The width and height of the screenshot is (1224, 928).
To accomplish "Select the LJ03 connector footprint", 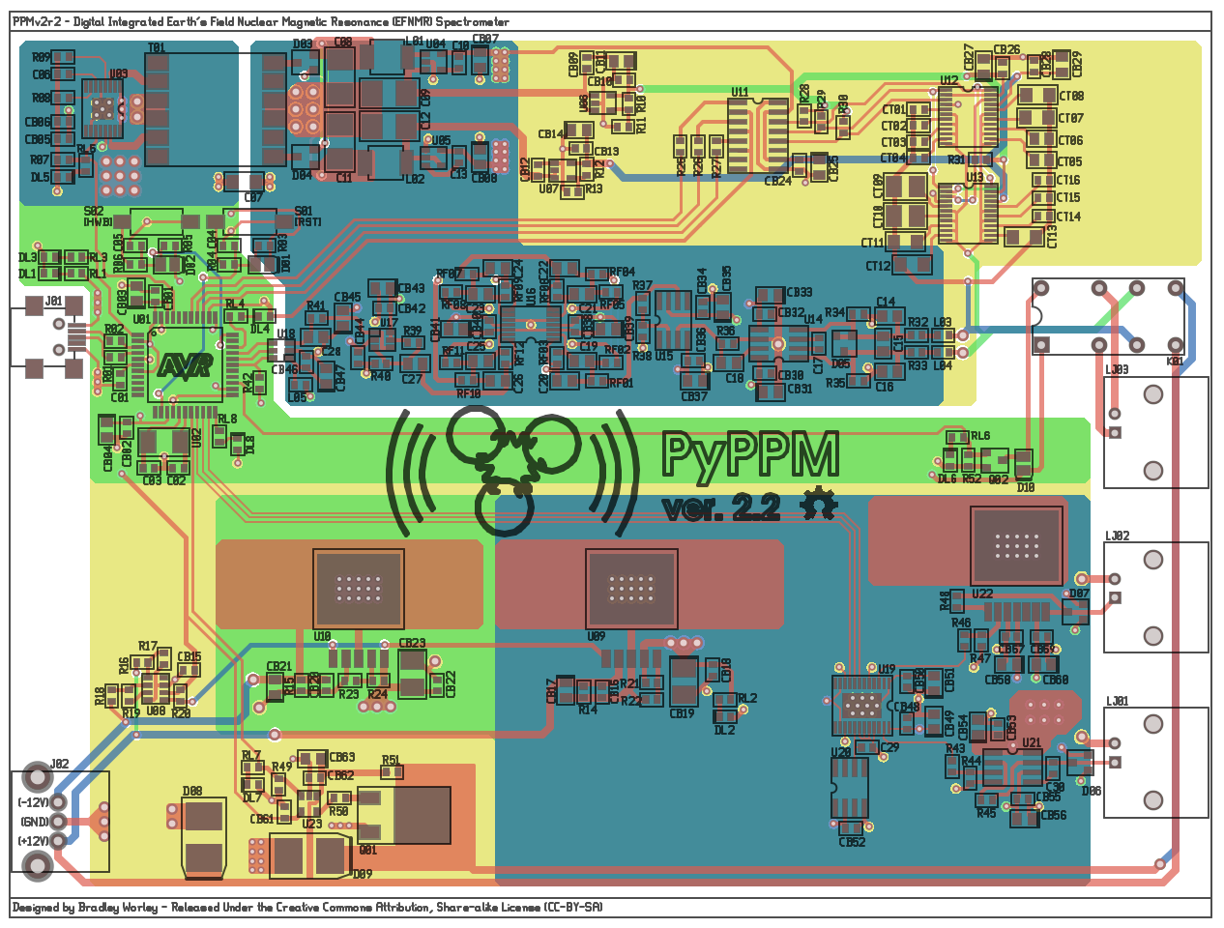I will [x=1155, y=432].
